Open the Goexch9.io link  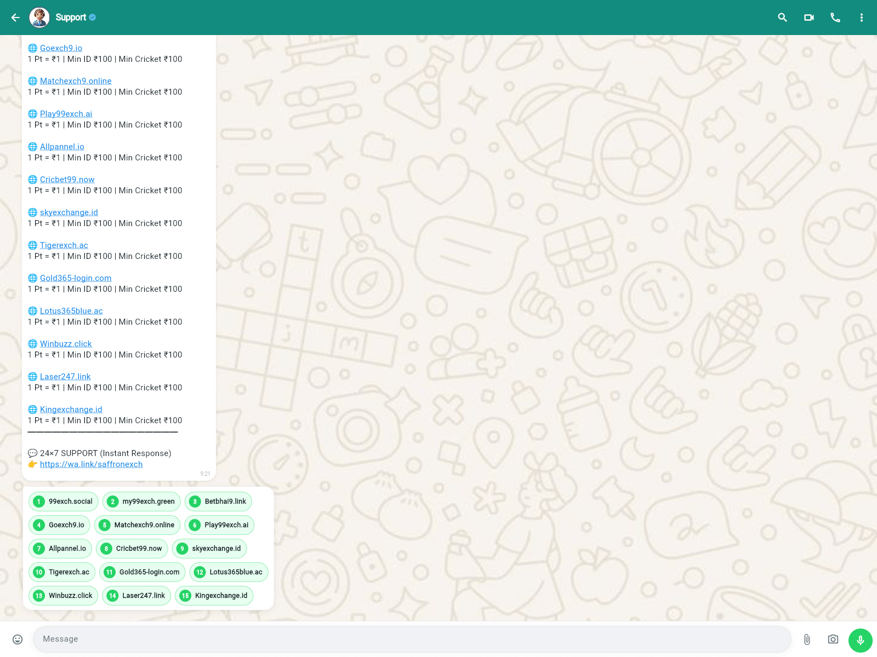61,48
